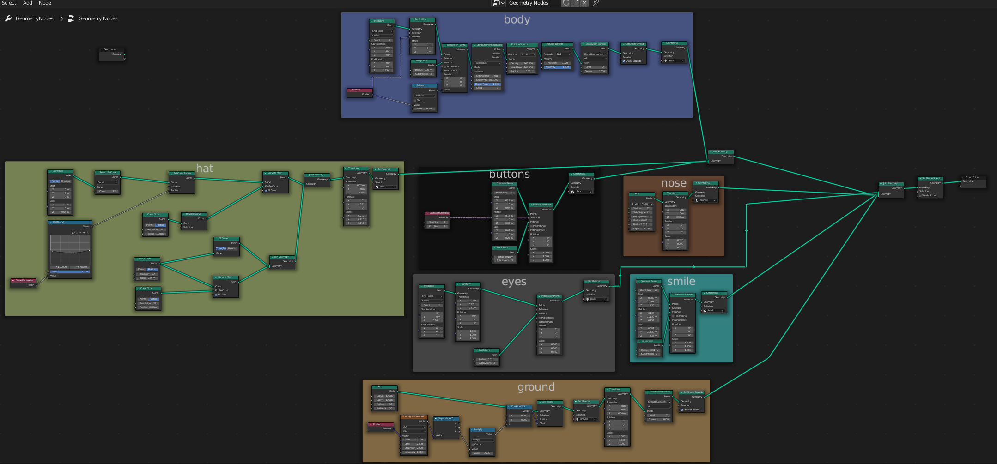Toggle Pick Instance checkbox in body Instance on Points

tap(445, 66)
